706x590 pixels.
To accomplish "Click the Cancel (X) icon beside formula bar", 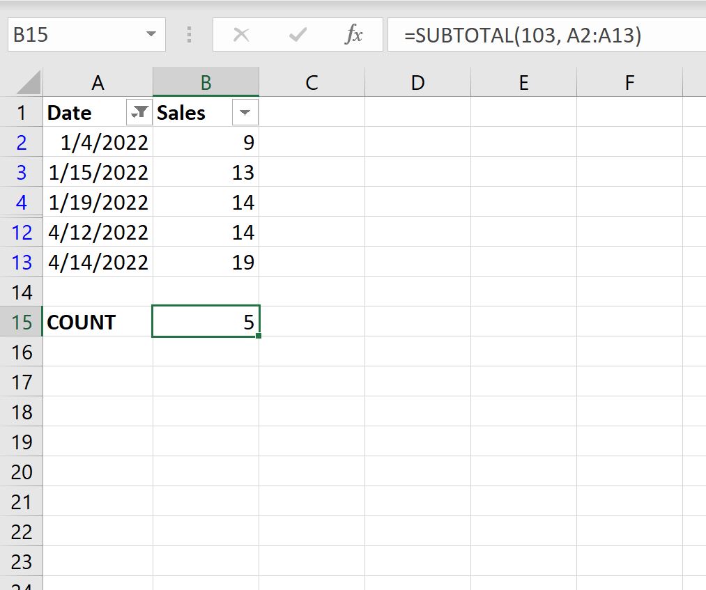I will click(243, 36).
